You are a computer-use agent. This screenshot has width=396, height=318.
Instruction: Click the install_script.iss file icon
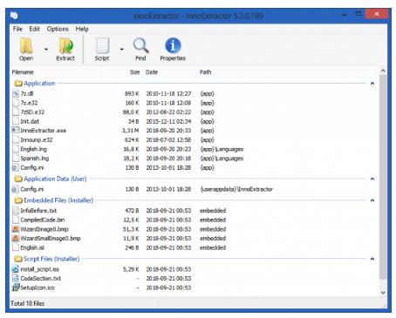pos(16,269)
